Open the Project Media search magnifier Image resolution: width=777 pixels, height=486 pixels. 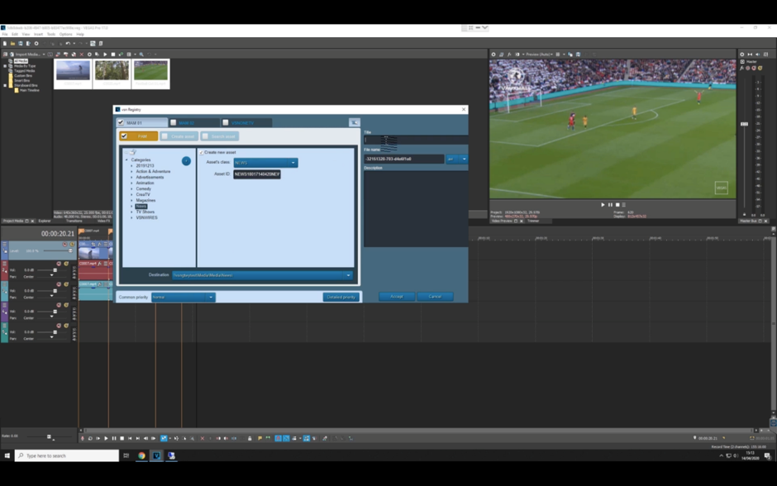tap(141, 55)
